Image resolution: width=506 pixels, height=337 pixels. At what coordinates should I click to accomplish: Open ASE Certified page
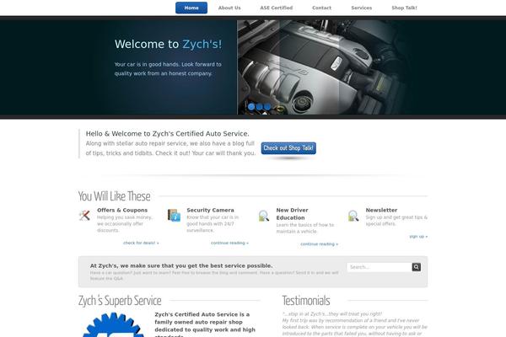277,8
